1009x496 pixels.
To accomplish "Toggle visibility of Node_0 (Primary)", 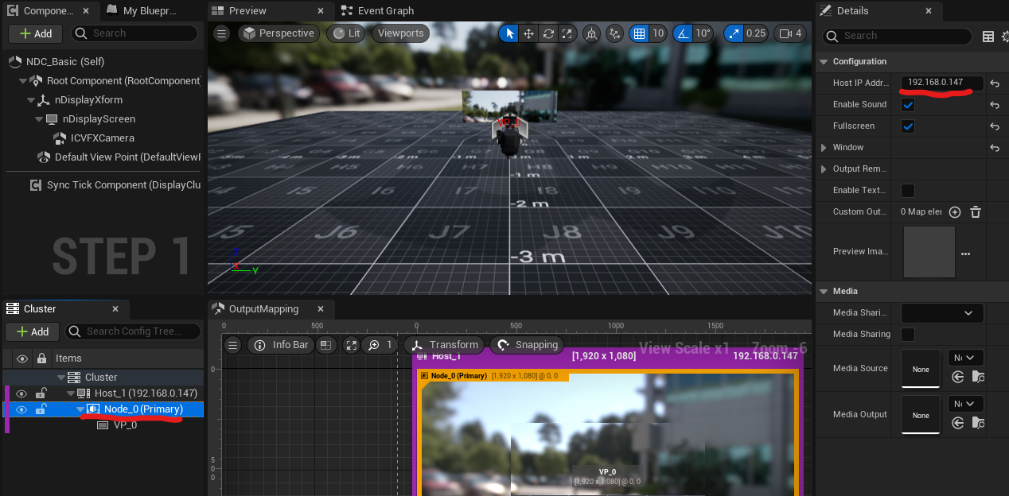I will click(21, 409).
